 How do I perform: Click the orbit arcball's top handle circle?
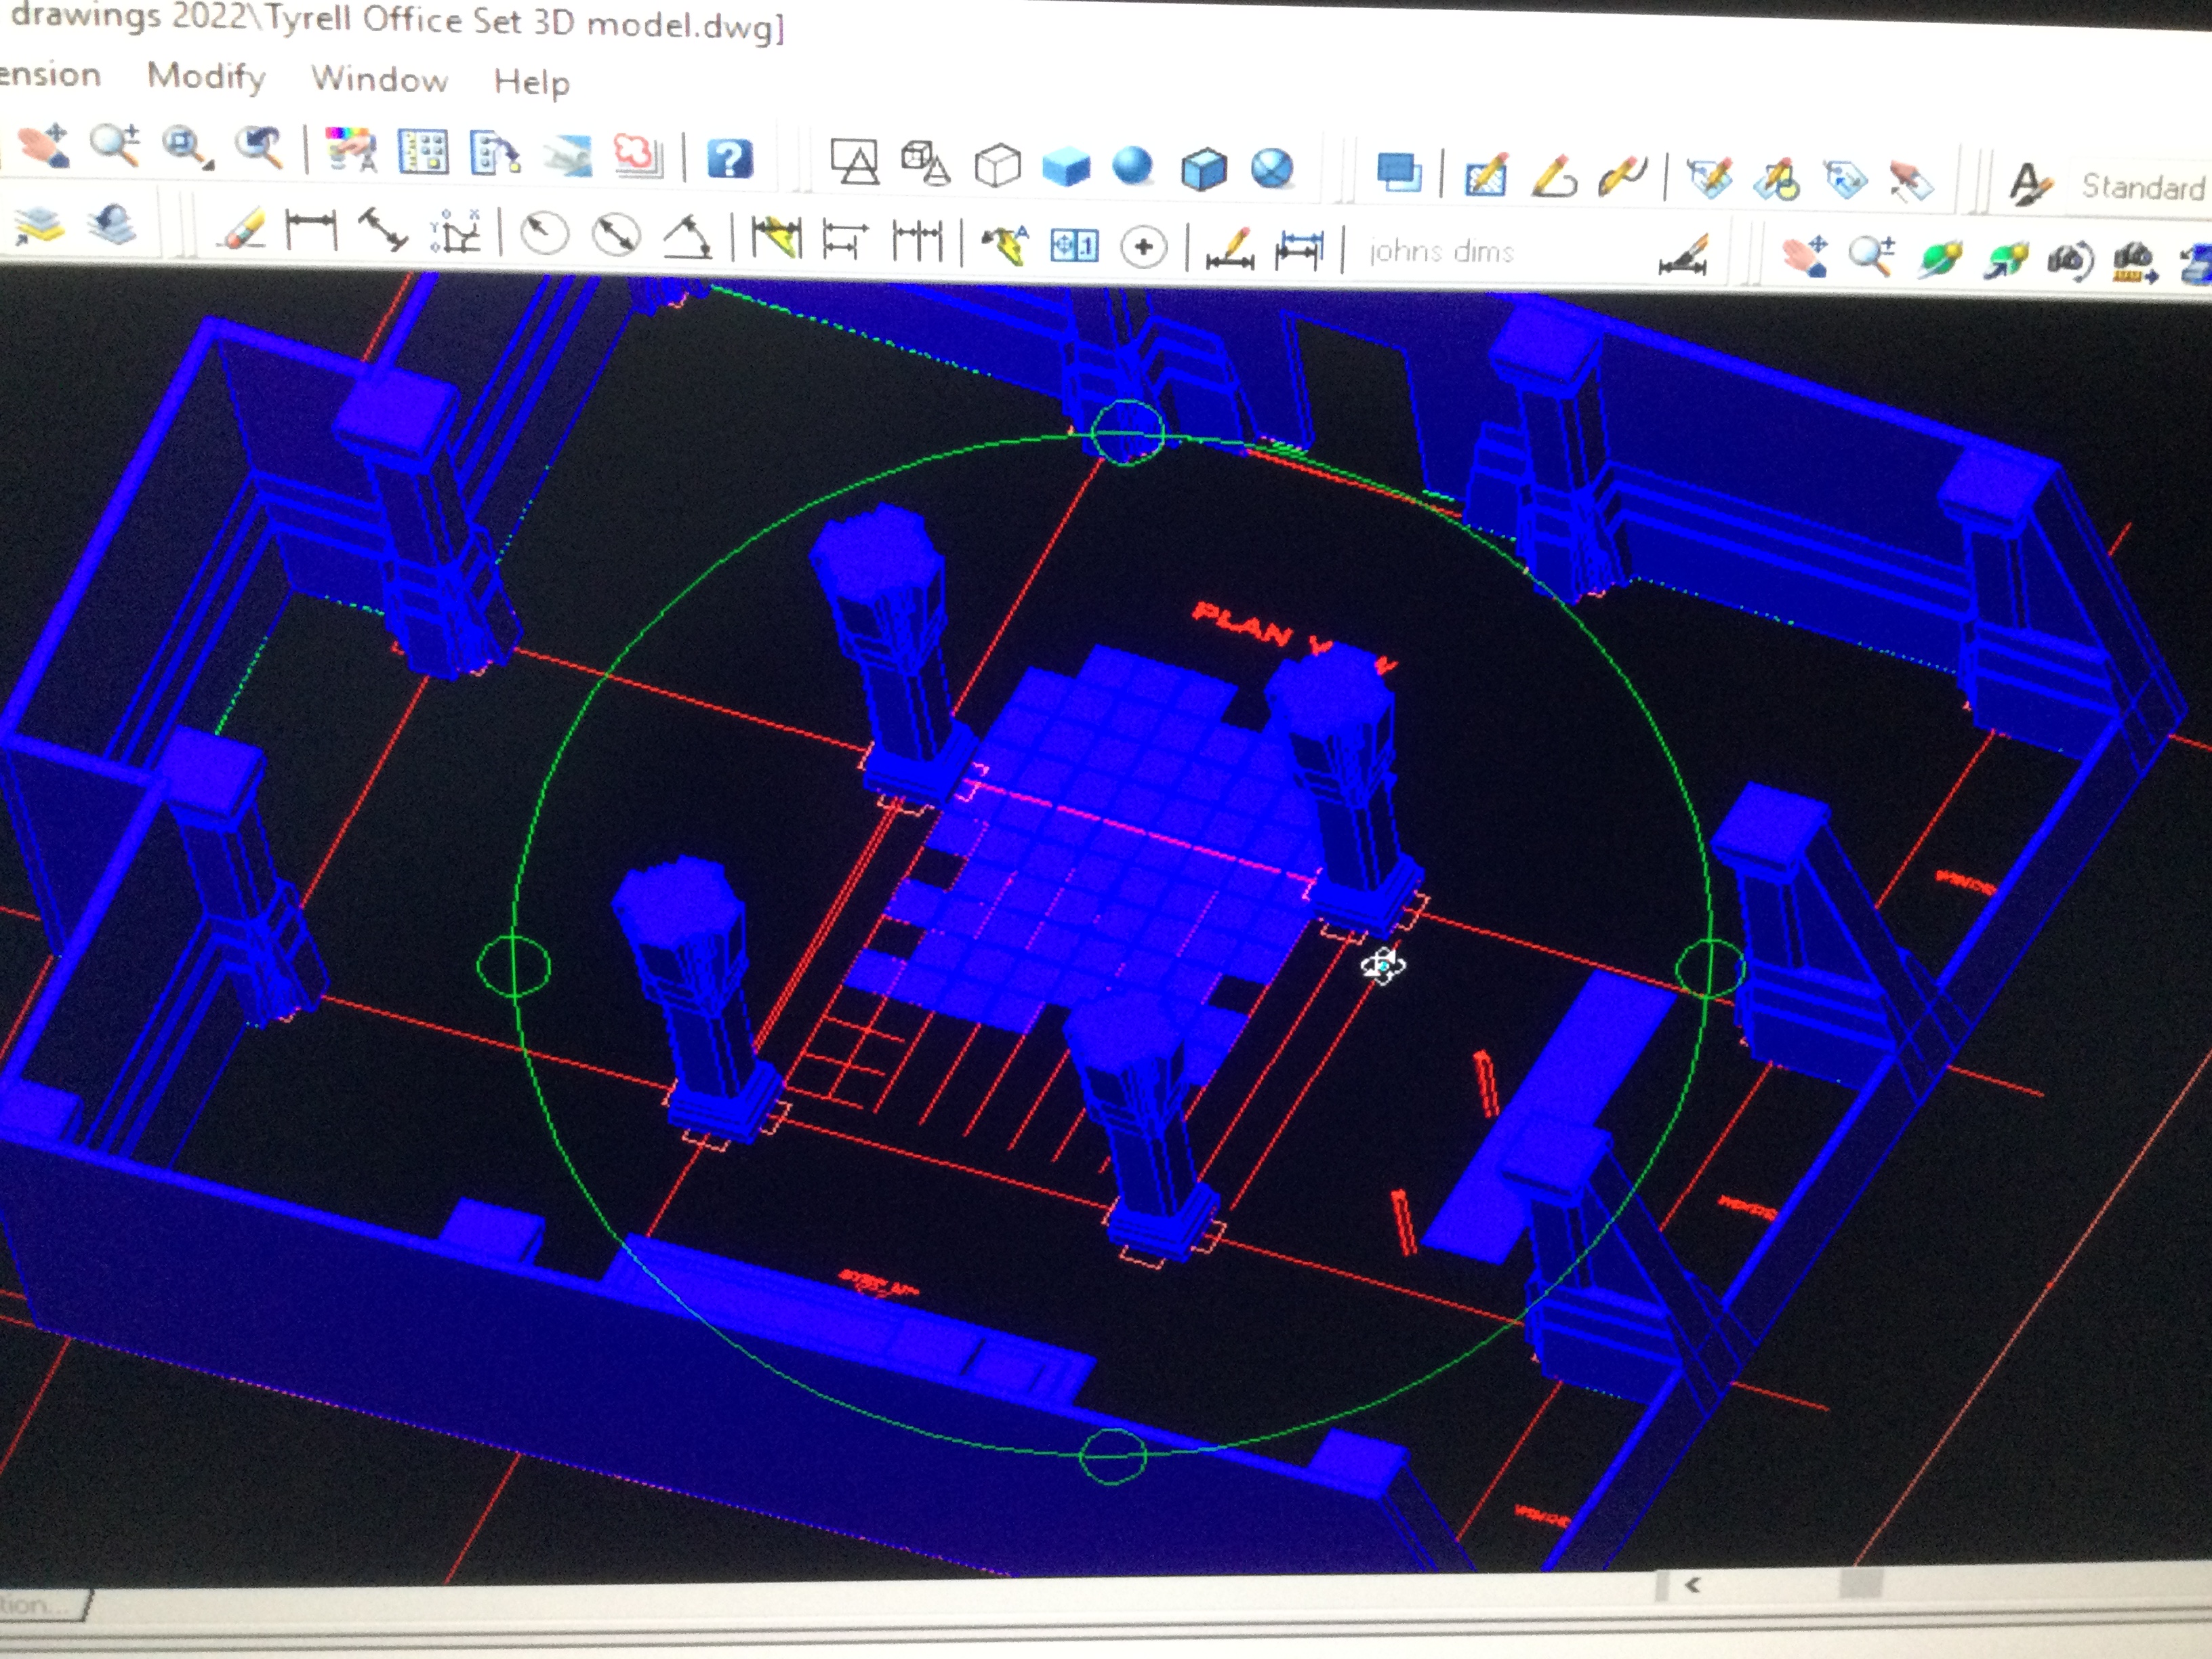click(x=1127, y=432)
